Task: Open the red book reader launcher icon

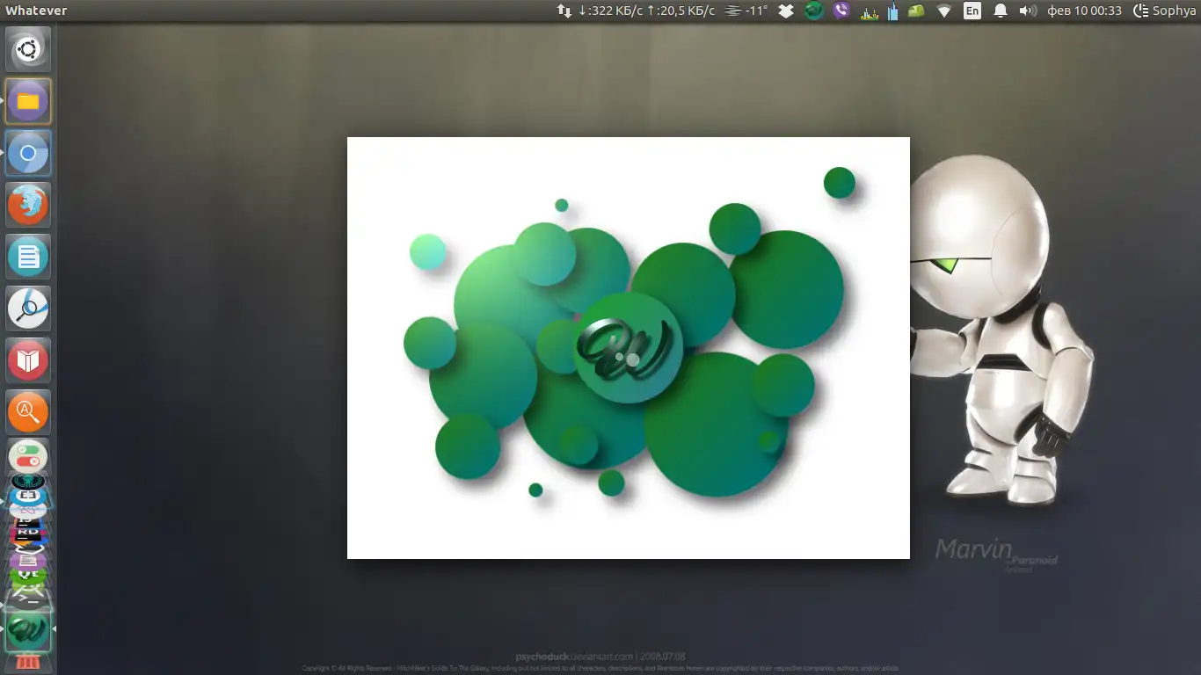Action: point(28,360)
